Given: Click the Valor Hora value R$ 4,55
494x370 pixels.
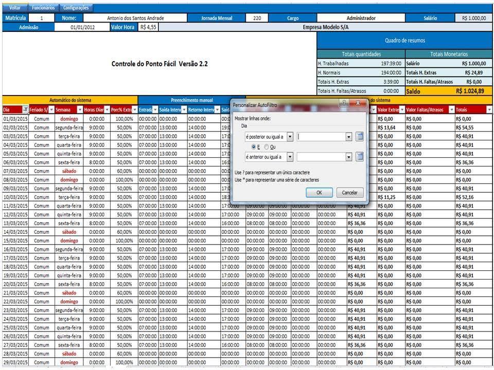Looking at the screenshot, I should 148,27.
